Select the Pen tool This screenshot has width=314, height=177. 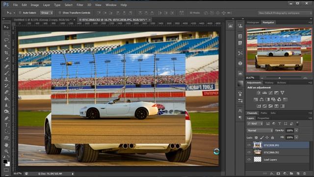click(6, 118)
